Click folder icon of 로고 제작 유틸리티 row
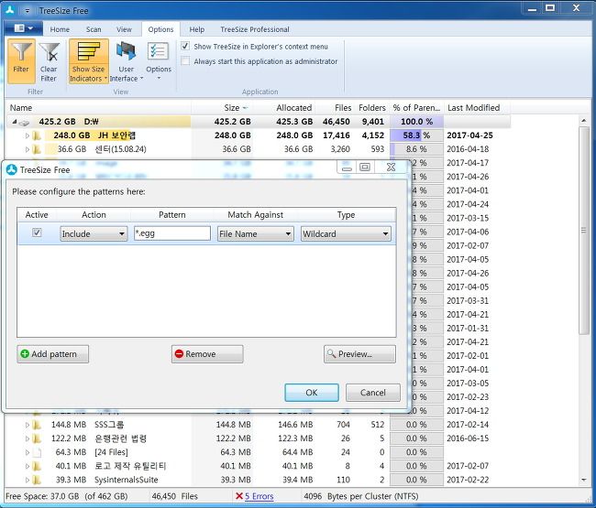The height and width of the screenshot is (508, 596). 37,466
